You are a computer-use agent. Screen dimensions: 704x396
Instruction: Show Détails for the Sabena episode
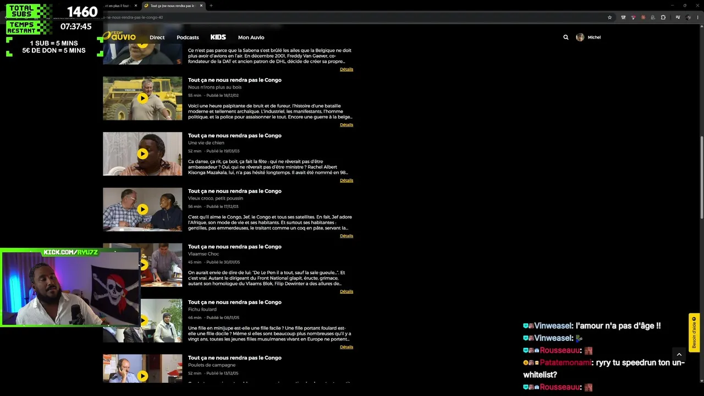[346, 69]
